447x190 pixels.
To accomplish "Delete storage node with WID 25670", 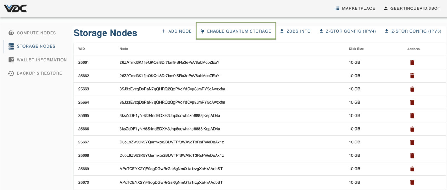I will [x=412, y=182].
